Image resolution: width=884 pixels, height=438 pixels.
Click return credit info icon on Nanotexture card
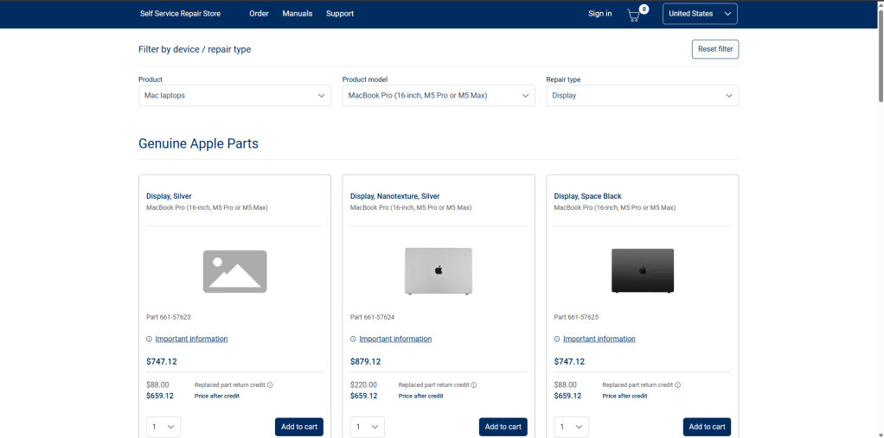click(x=474, y=385)
